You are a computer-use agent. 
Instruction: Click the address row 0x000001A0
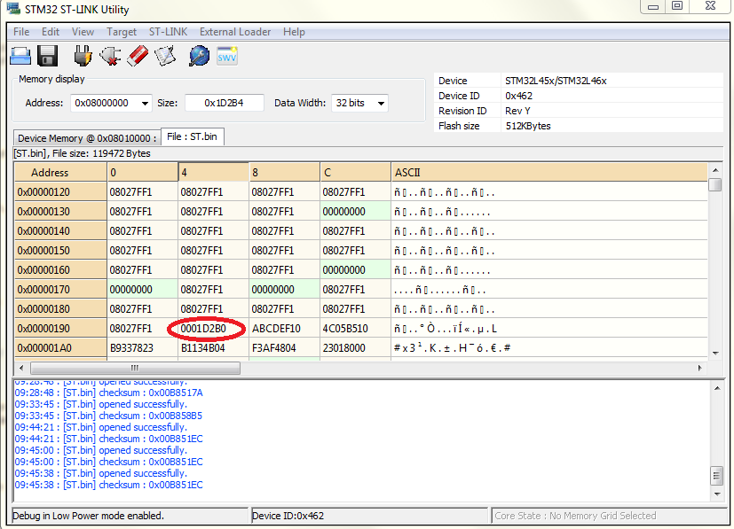point(61,348)
